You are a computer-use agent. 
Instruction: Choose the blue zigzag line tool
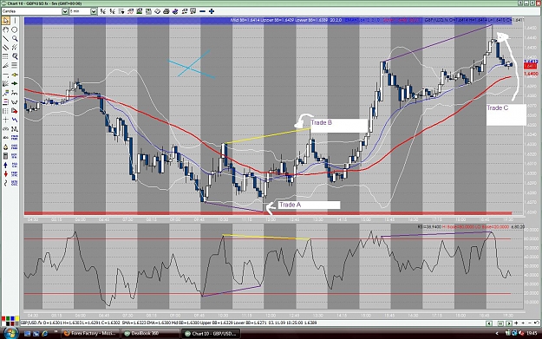point(15,120)
